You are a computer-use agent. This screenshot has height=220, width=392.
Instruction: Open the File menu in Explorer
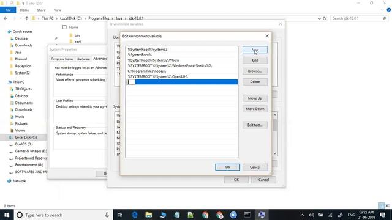point(8,10)
